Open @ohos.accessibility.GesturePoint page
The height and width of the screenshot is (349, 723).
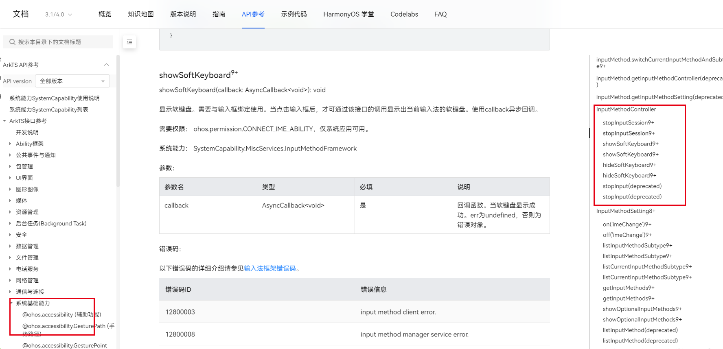pyautogui.click(x=65, y=345)
